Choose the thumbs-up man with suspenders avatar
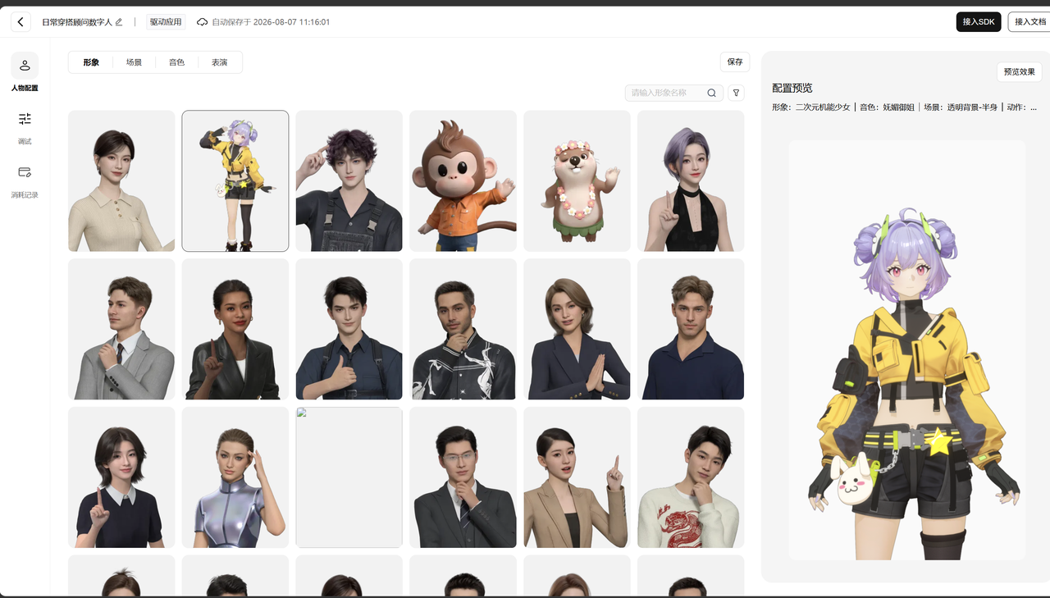 point(349,330)
